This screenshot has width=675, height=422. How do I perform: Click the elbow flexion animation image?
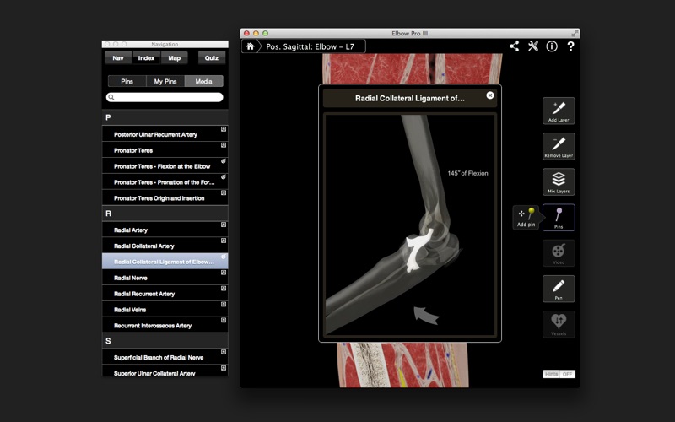pyautogui.click(x=410, y=225)
